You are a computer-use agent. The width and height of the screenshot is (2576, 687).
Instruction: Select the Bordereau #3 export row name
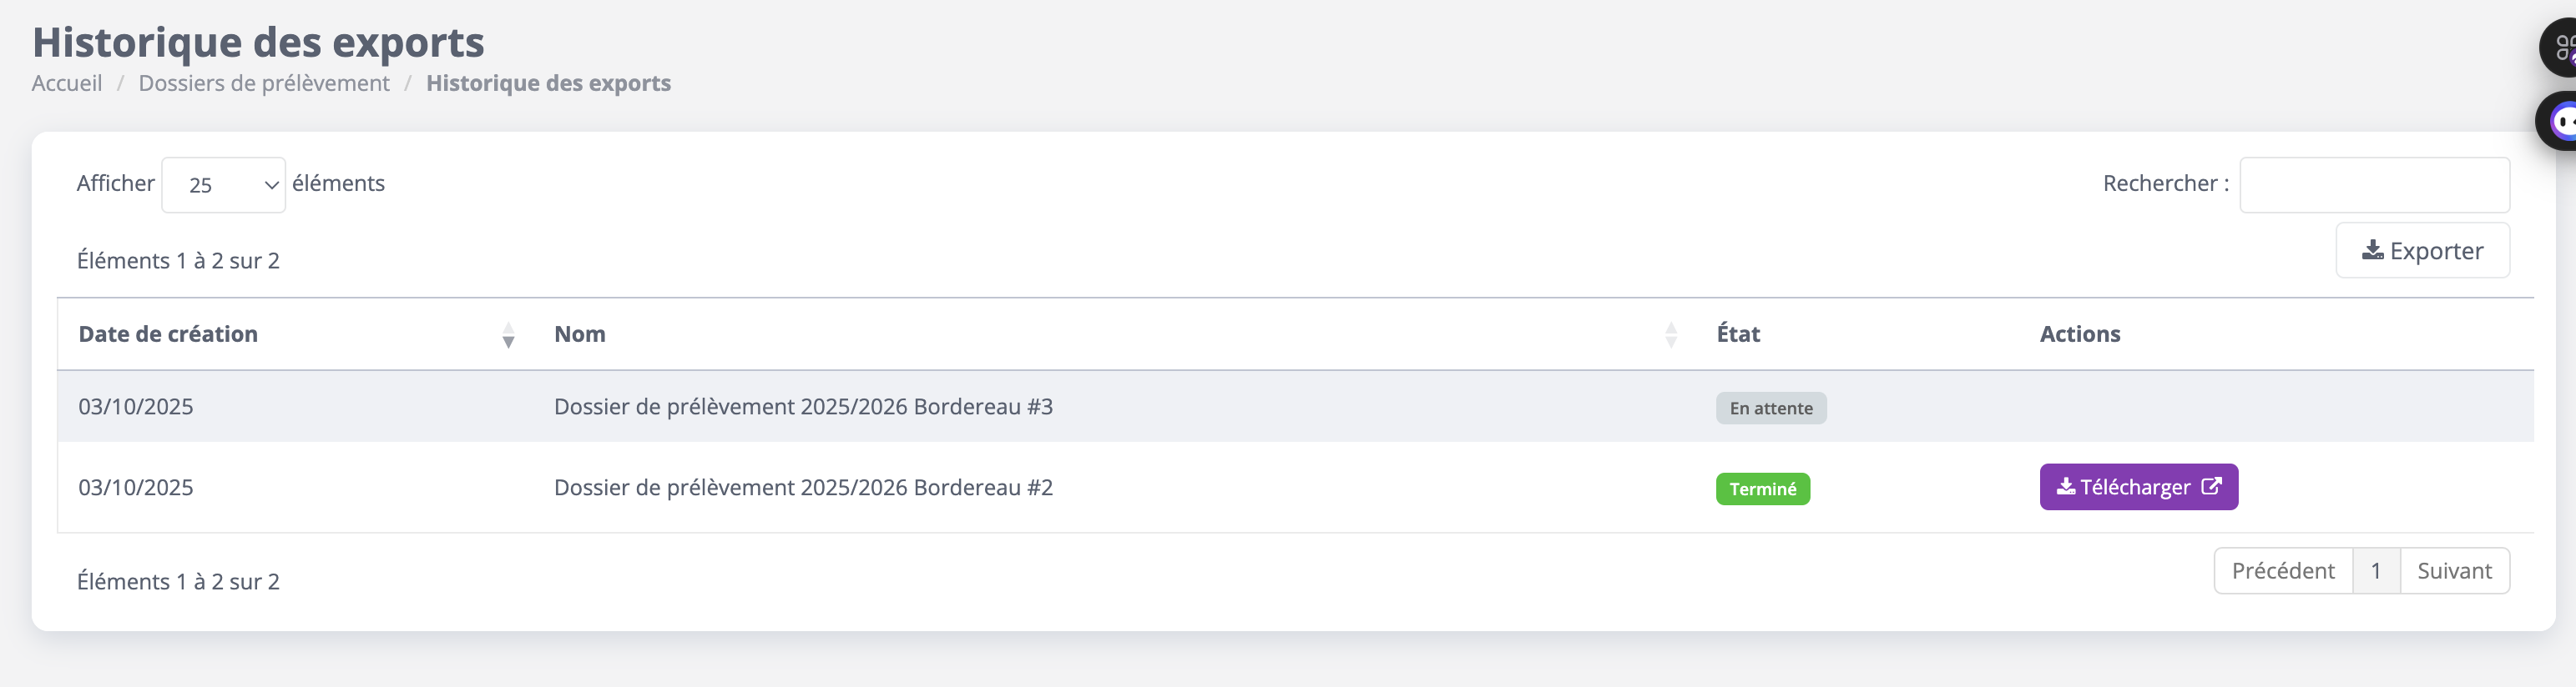coord(803,406)
